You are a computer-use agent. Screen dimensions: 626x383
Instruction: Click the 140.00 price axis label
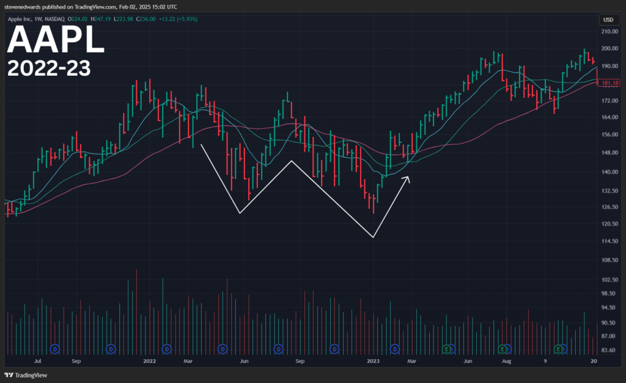(x=609, y=172)
